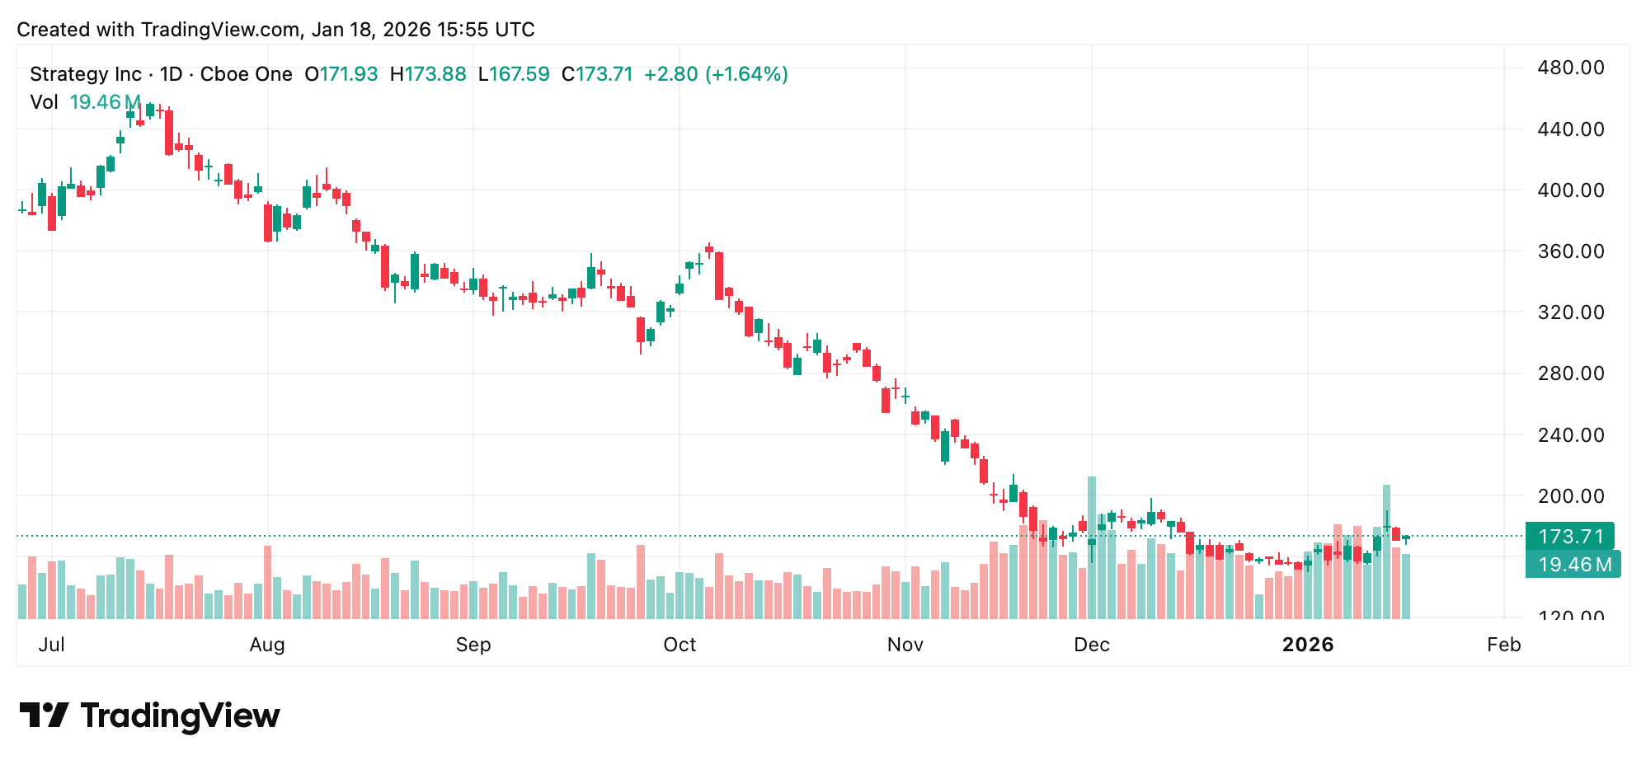Select the Dec label on time axis
The height and width of the screenshot is (765, 1646).
tap(1091, 645)
